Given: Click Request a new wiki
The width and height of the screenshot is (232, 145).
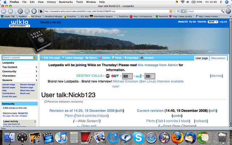Looking at the screenshot, I should click(50, 22).
